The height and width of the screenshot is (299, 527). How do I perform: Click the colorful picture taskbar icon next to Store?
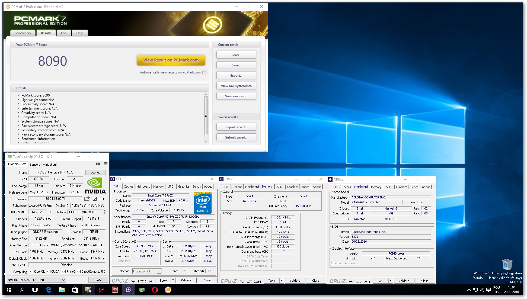click(88, 290)
